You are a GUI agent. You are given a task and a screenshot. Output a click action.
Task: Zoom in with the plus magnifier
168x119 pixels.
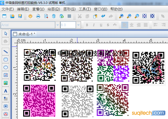coord(121,16)
